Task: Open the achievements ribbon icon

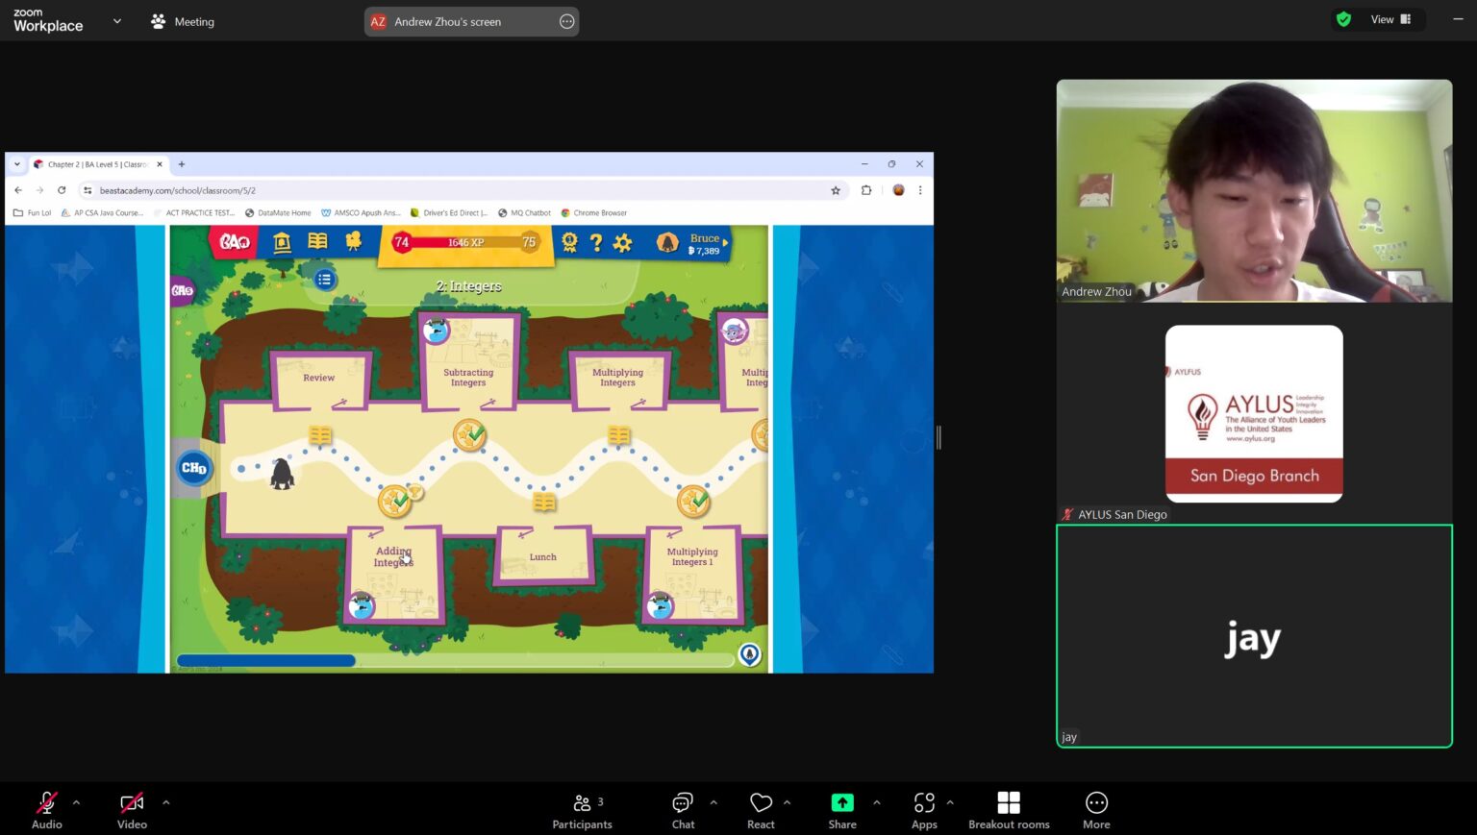Action: point(569,242)
